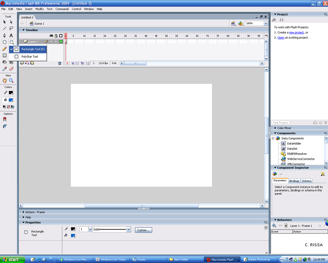Click the Insert Layer Folder icon

coord(32,63)
